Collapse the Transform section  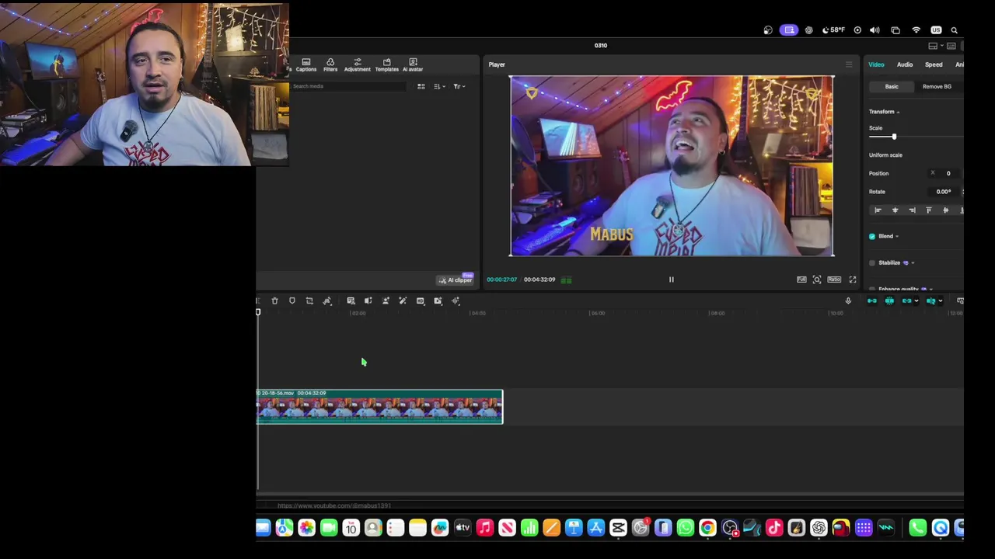coord(898,113)
